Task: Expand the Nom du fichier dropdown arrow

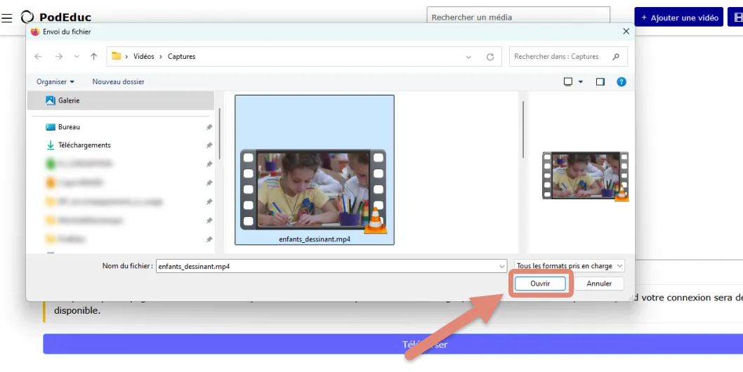Action: 502,266
